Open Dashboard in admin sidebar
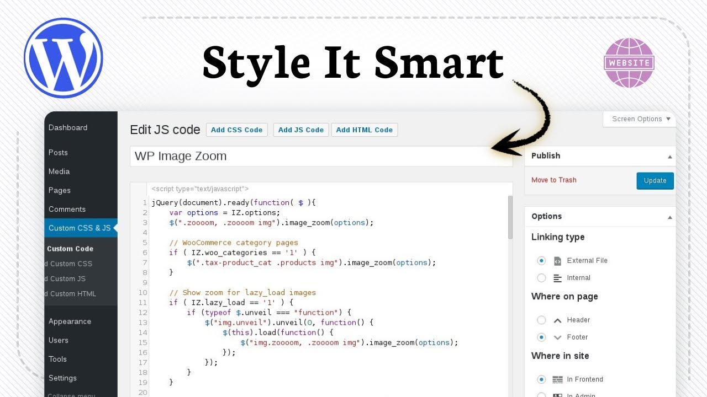This screenshot has height=397, width=707. tap(68, 127)
